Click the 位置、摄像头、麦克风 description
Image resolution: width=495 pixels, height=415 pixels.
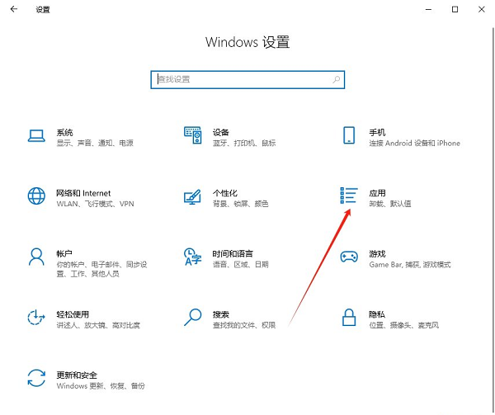[x=403, y=325]
